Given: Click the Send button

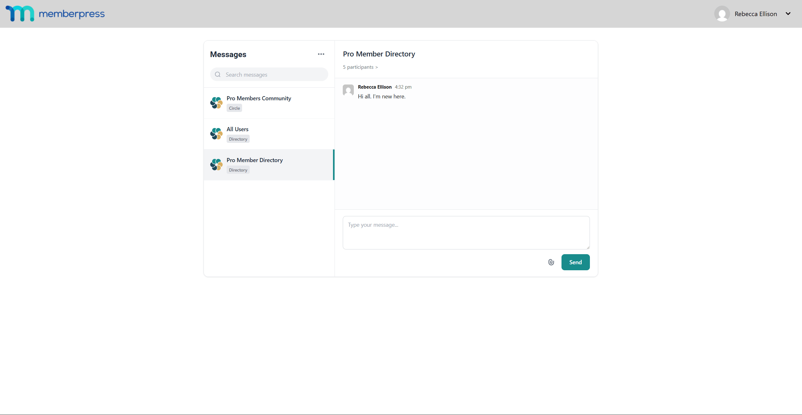Looking at the screenshot, I should coord(575,262).
